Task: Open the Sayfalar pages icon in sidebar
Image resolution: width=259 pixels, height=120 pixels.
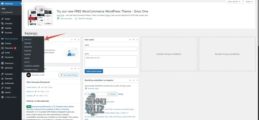Action: [2, 28]
